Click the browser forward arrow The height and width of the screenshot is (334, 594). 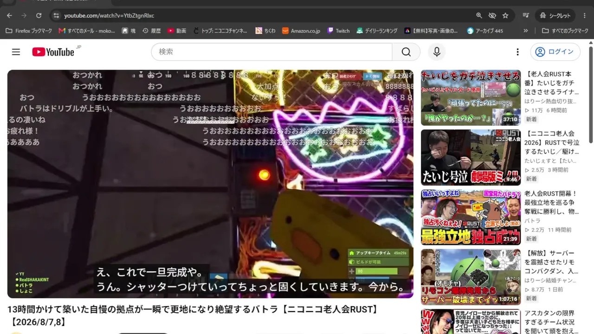(x=24, y=15)
